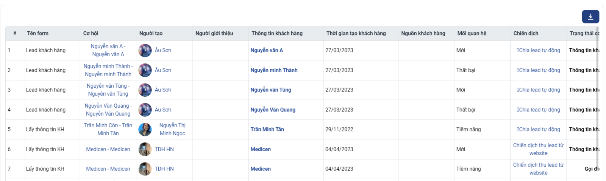Click the Tên form column header
This screenshot has height=181, width=606.
tap(38, 33)
